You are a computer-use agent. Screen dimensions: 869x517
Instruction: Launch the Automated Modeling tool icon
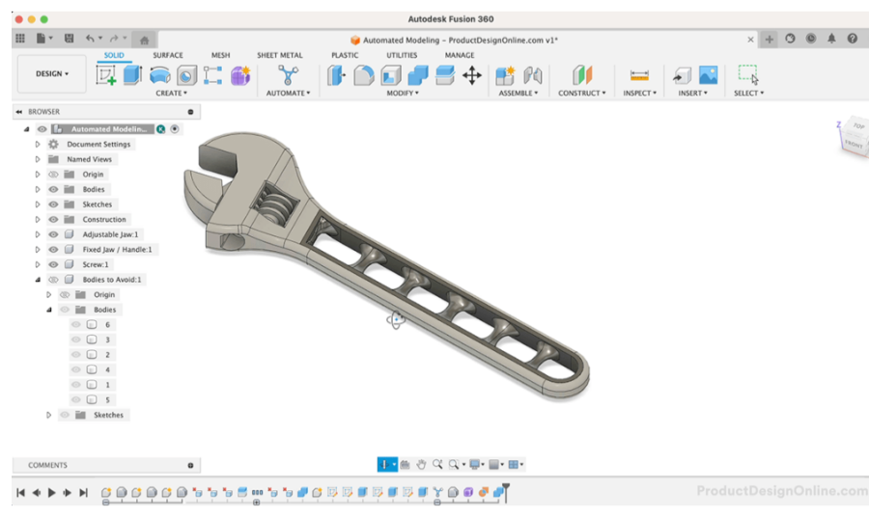click(x=288, y=75)
